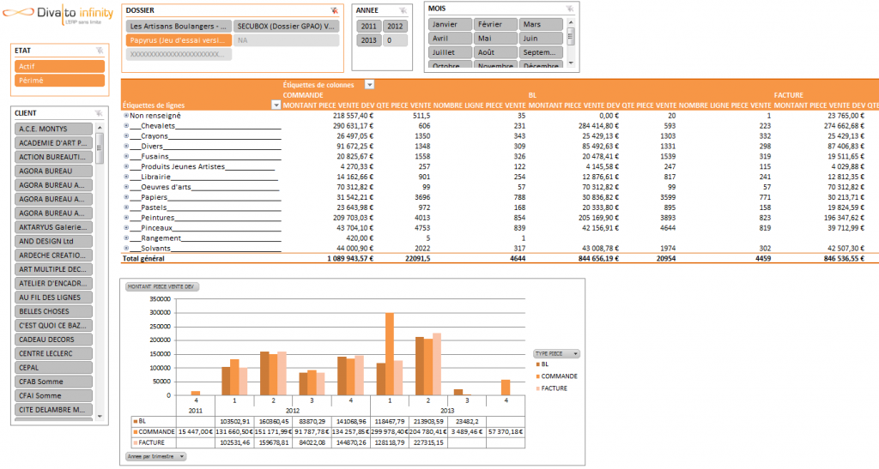Toggle Périmé state in ETAT slicer
The width and height of the screenshot is (879, 469).
tap(59, 81)
